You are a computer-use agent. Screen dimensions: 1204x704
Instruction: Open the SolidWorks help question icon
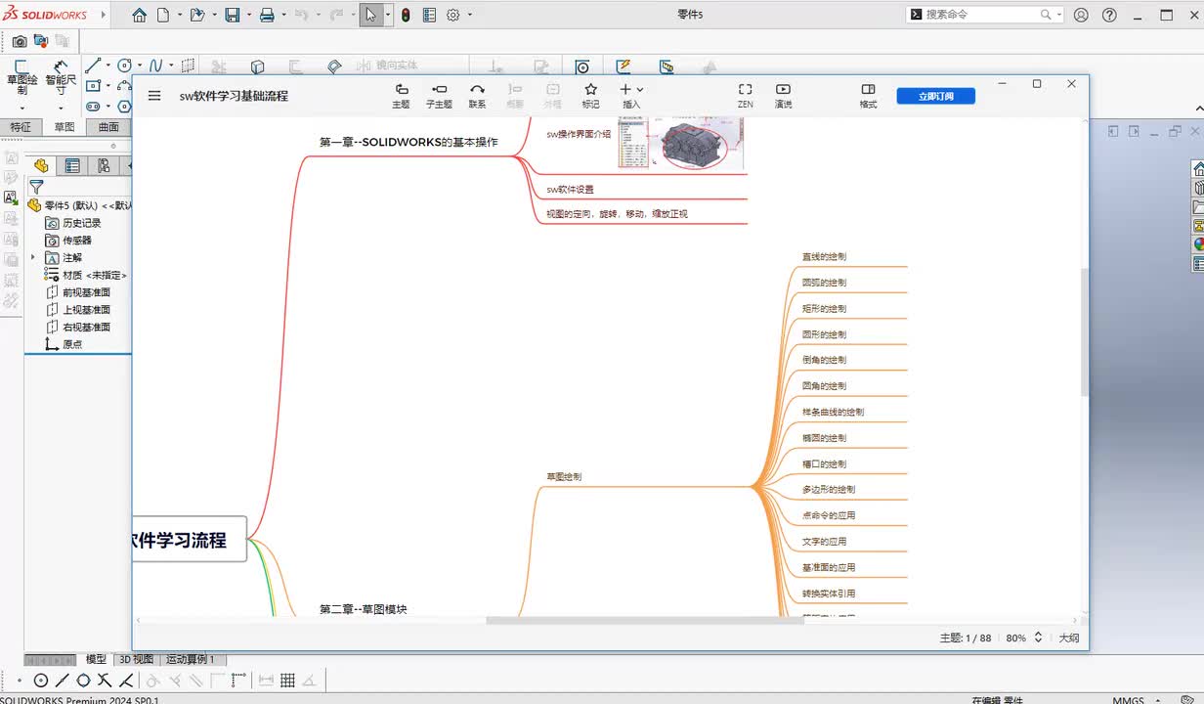pyautogui.click(x=1109, y=15)
